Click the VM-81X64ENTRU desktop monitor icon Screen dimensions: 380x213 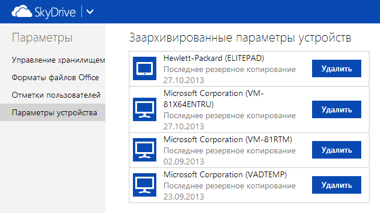[x=145, y=109]
